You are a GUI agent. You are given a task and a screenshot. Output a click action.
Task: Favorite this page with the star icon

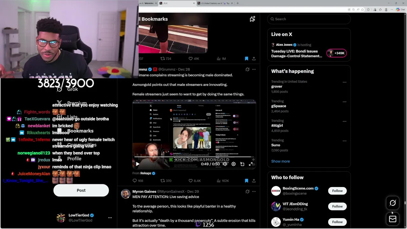[x=362, y=10]
